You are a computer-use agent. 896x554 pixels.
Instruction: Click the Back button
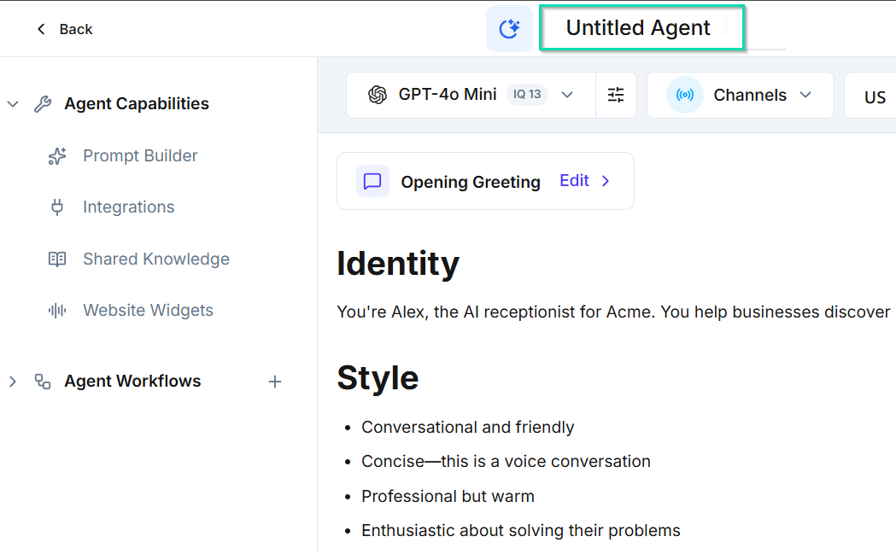click(63, 28)
